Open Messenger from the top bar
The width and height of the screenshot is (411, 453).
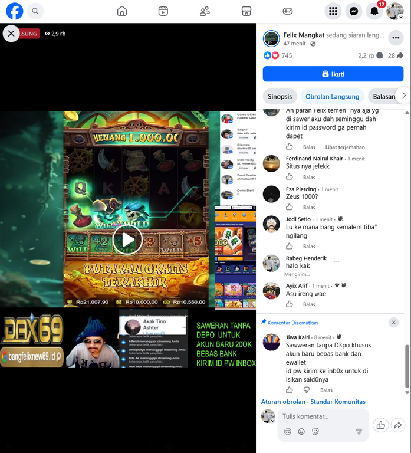[354, 11]
